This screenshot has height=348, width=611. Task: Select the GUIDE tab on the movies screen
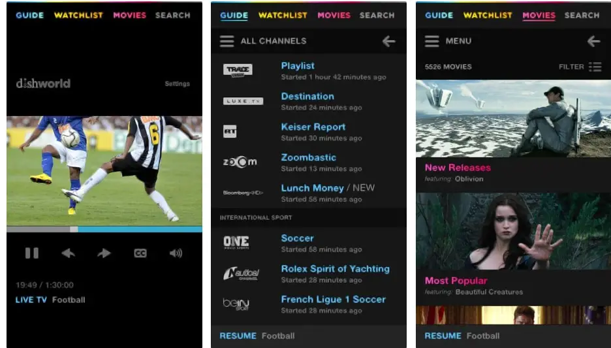click(x=439, y=15)
